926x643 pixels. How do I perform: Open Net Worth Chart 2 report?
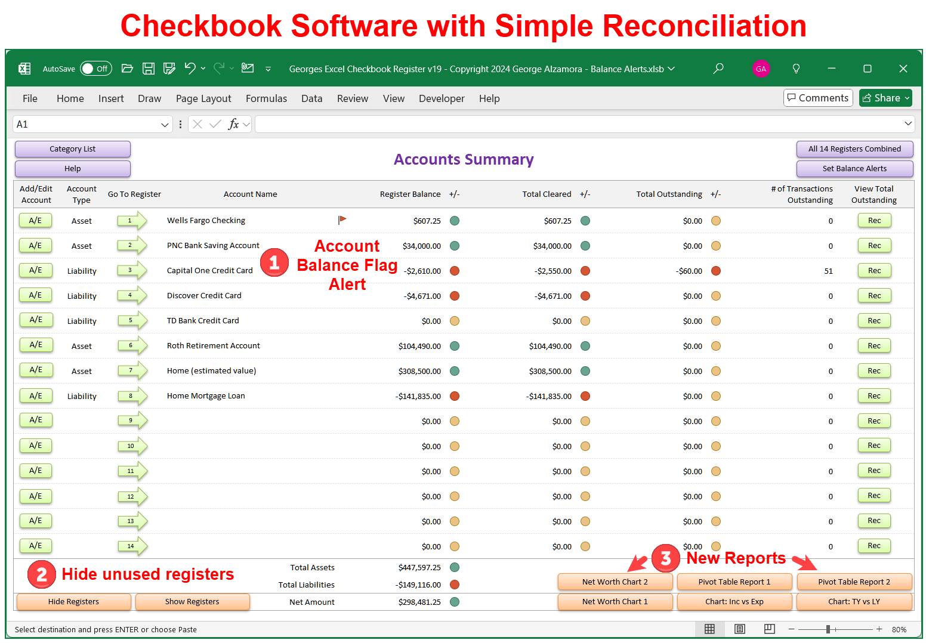coord(615,582)
